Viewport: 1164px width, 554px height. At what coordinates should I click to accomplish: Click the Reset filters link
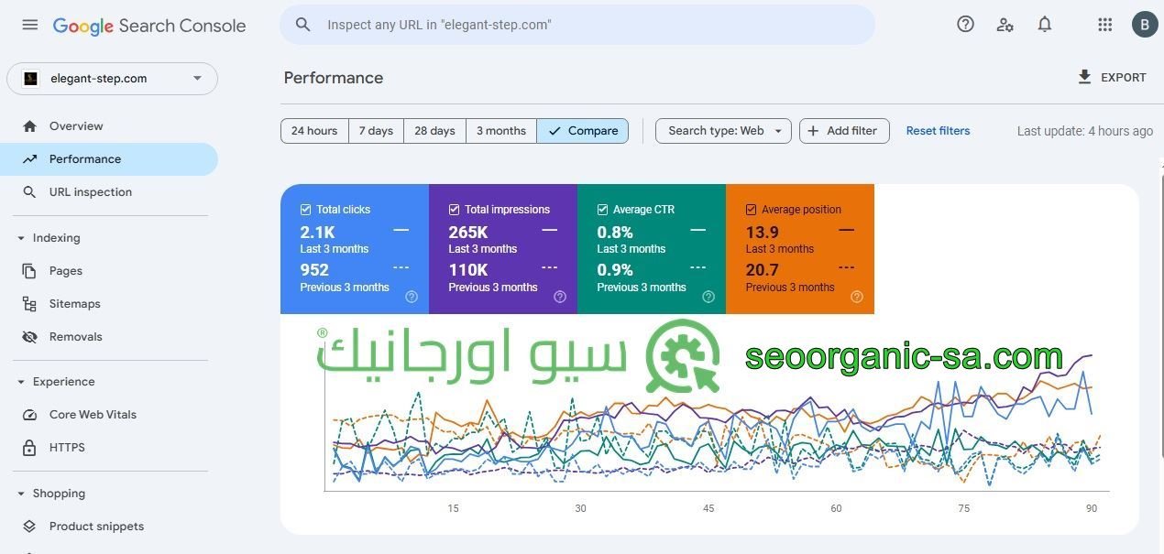pyautogui.click(x=938, y=130)
